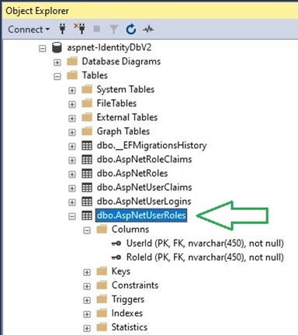The image size is (298, 335).
Task: Click the Filter funnel toolbar icon
Action: [x=114, y=29]
